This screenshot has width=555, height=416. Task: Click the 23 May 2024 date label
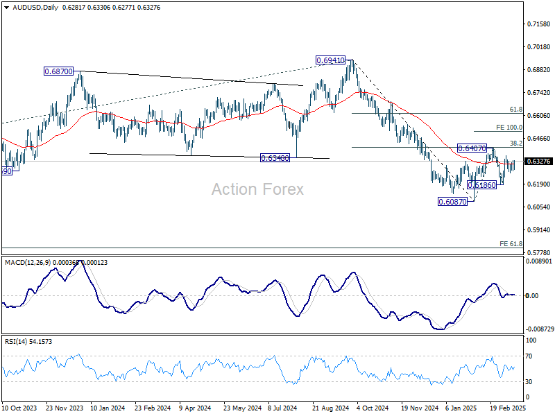(x=242, y=408)
